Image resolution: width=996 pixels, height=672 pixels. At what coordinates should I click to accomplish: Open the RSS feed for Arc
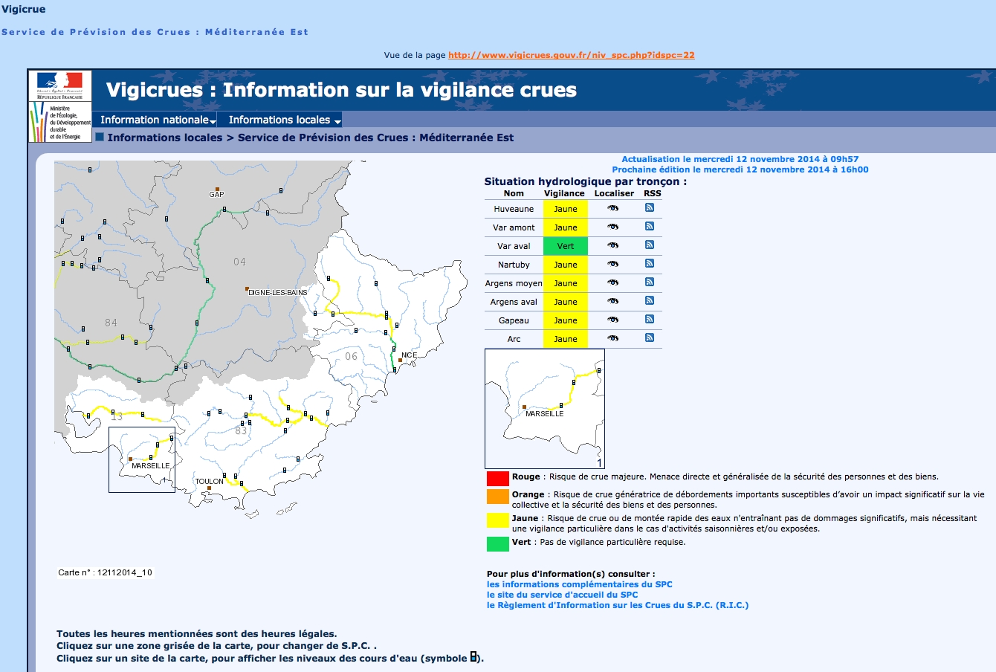point(650,337)
